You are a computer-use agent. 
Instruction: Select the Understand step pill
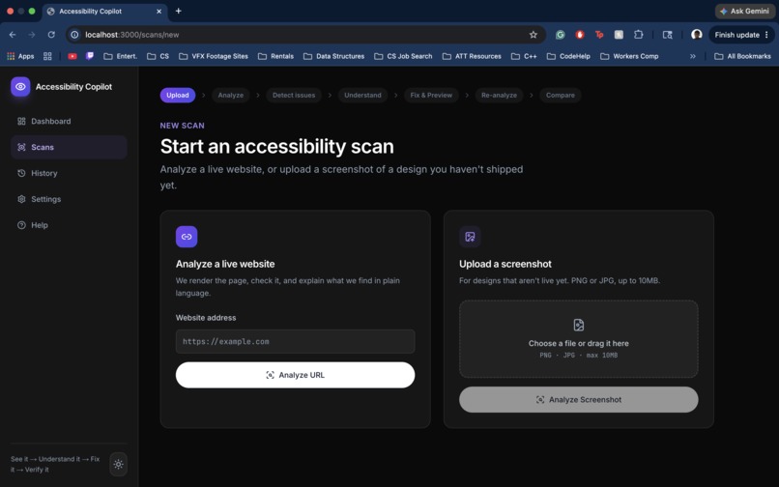(362, 95)
